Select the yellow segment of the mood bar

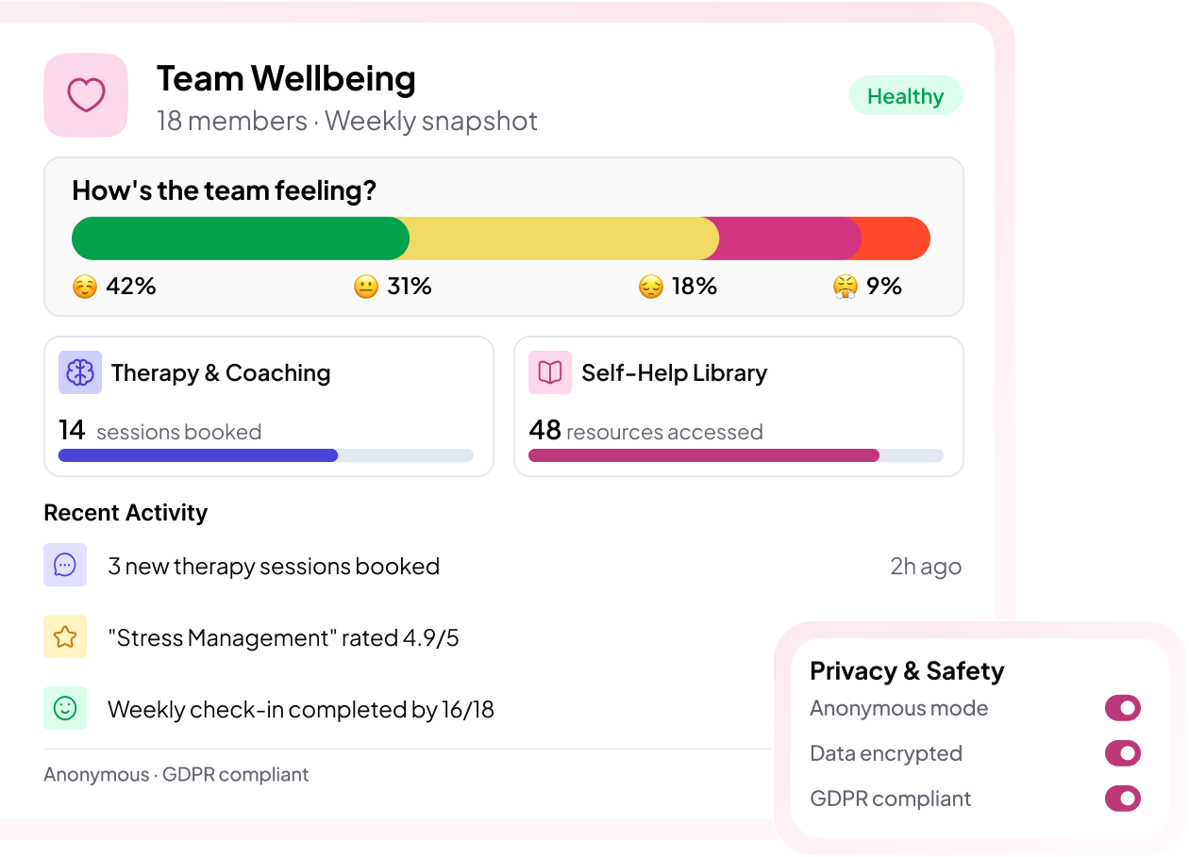pyautogui.click(x=563, y=239)
